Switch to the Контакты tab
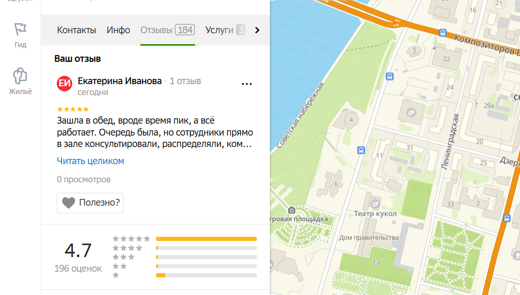This screenshot has width=520, height=295. point(76,30)
